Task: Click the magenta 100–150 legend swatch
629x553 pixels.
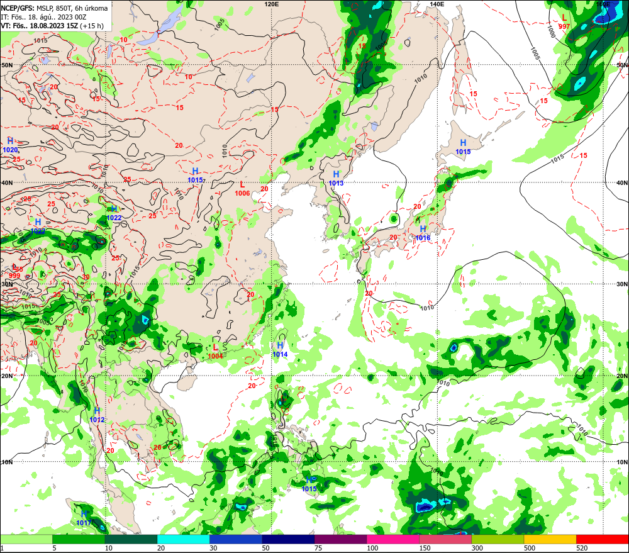Action: [392, 539]
